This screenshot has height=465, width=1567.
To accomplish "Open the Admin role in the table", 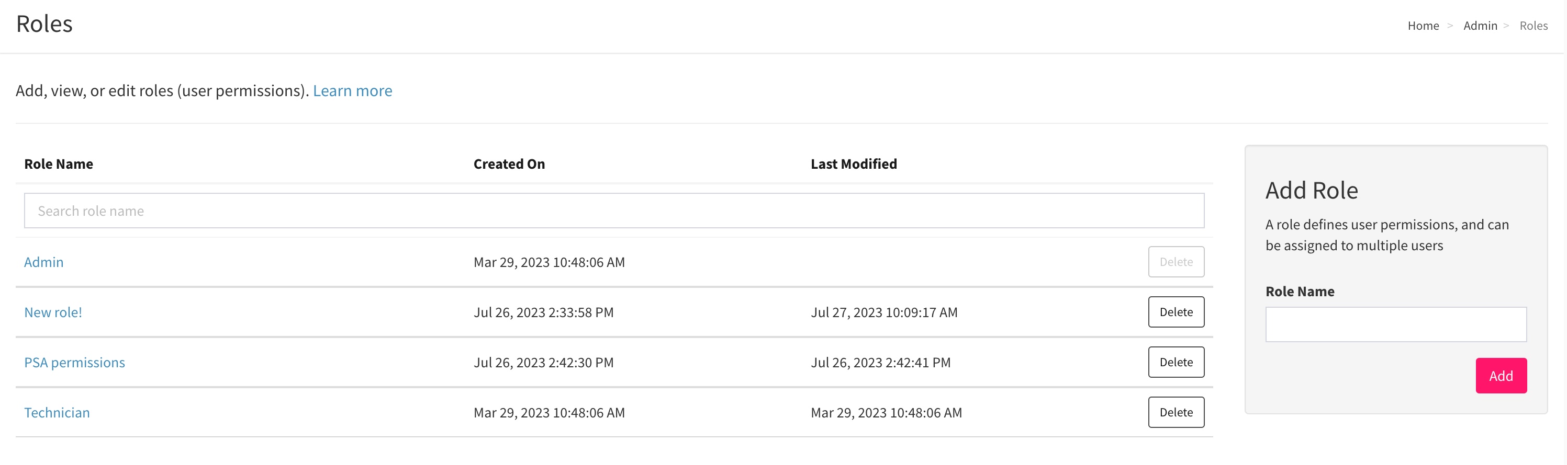I will [x=44, y=262].
